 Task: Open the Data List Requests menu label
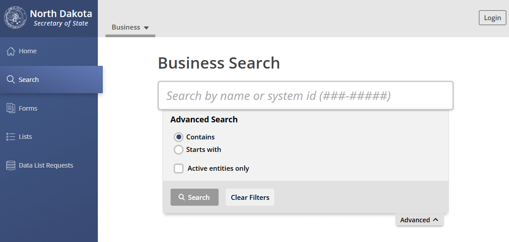[46, 165]
